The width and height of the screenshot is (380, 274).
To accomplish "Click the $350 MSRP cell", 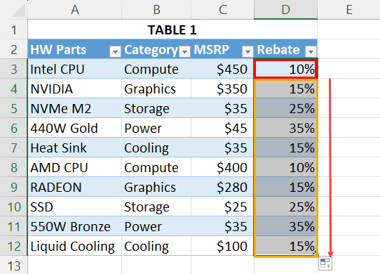I will [x=222, y=89].
